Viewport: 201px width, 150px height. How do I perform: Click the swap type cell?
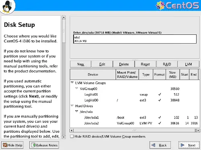(x=144, y=95)
